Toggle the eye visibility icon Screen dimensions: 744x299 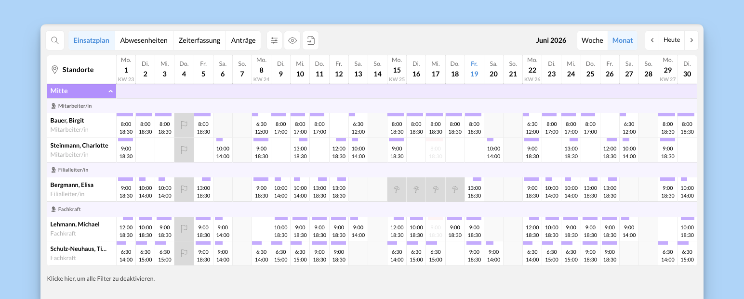(x=292, y=40)
